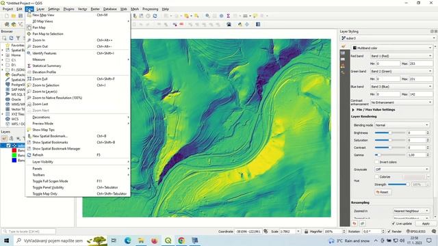This screenshot has height=246, width=438.
Task: Select Toggle Full Screen Mode entry
Action: point(77,181)
